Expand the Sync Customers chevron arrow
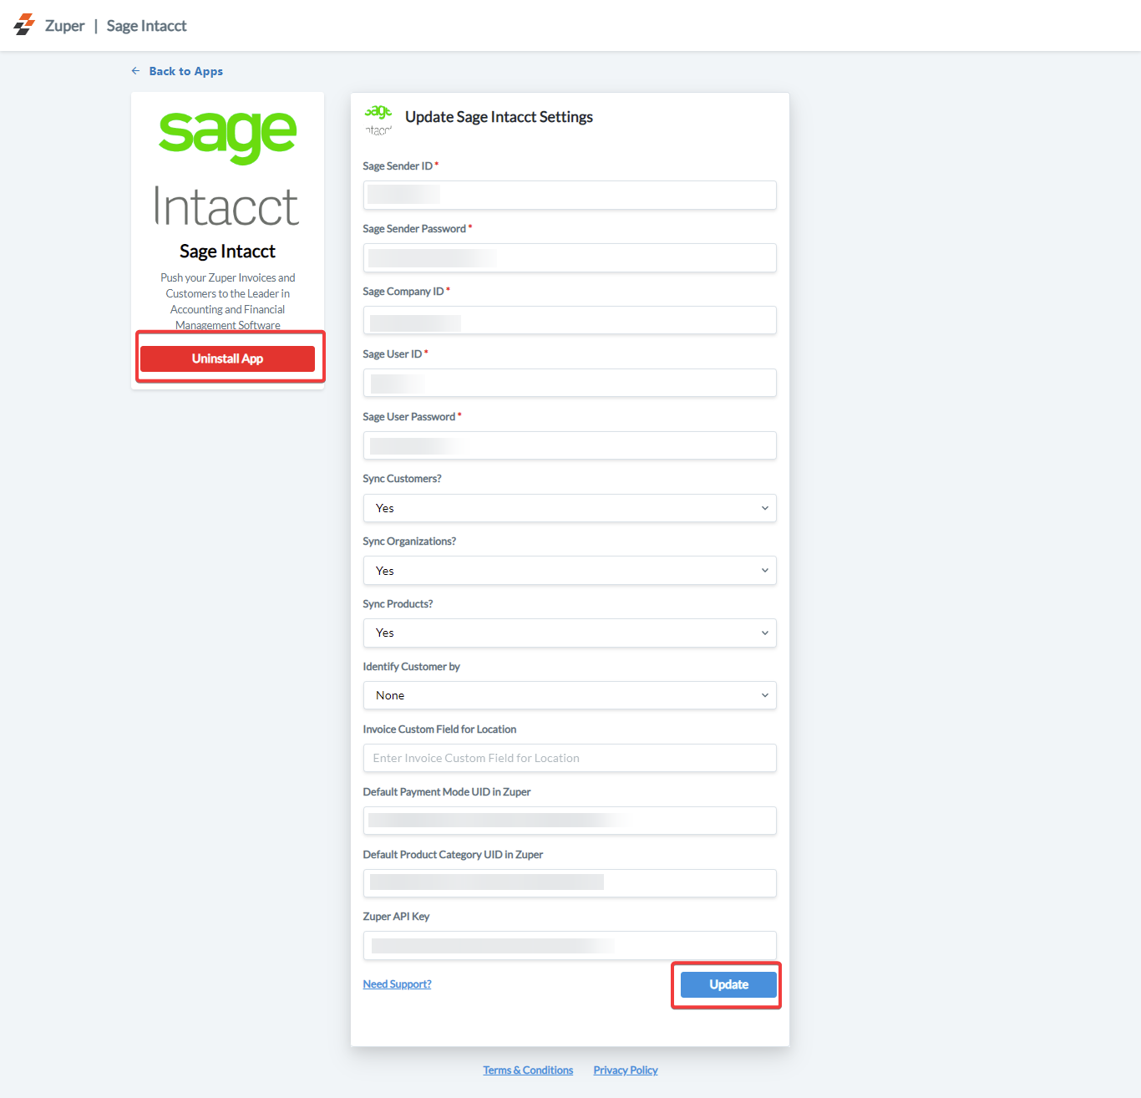The height and width of the screenshot is (1098, 1141). pyautogui.click(x=763, y=508)
